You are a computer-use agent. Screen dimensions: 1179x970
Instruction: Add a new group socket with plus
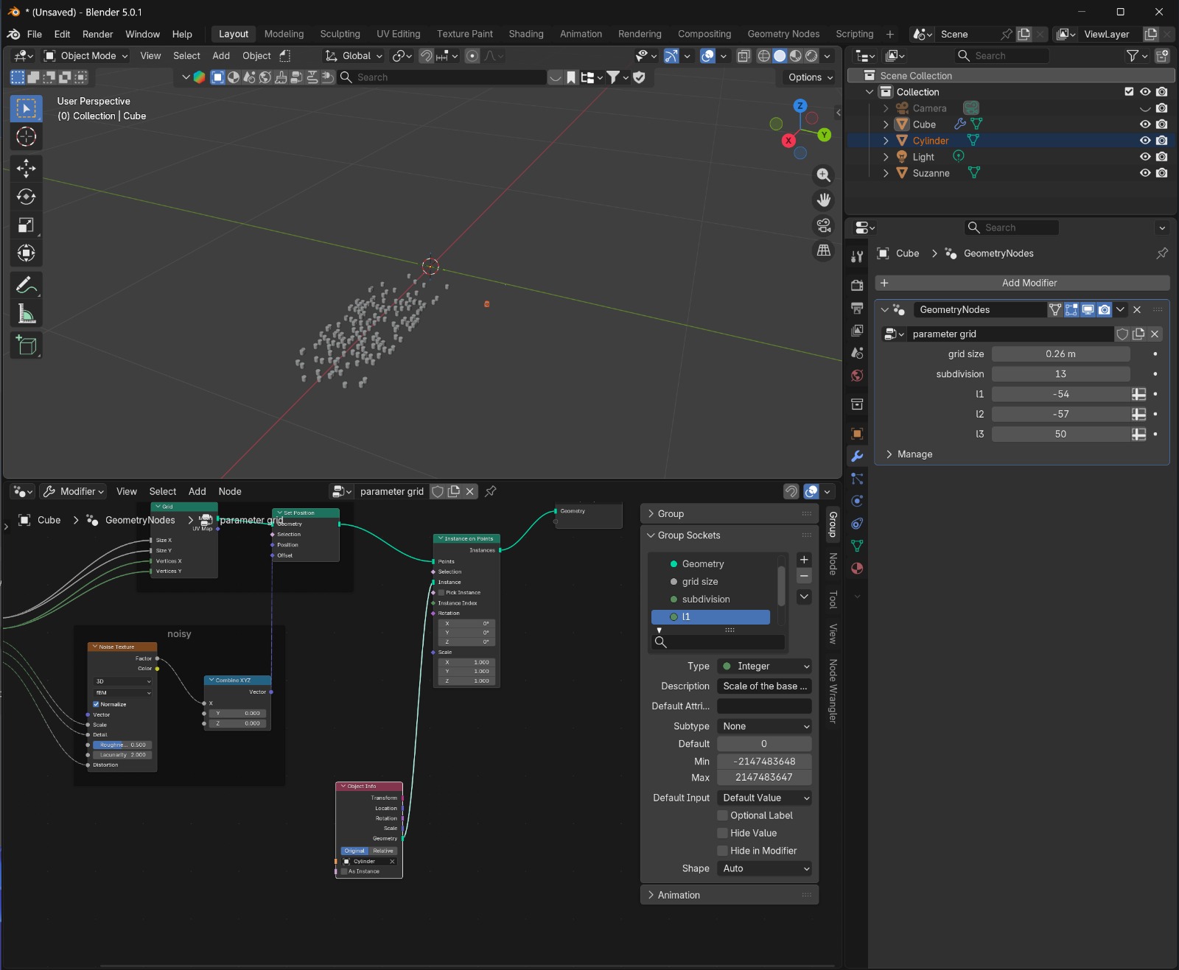coord(804,560)
